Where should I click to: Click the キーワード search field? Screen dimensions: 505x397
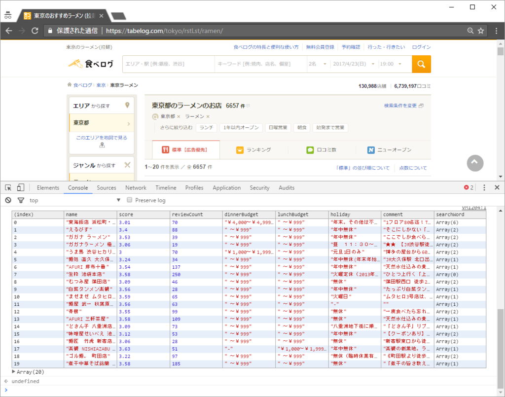pos(260,64)
